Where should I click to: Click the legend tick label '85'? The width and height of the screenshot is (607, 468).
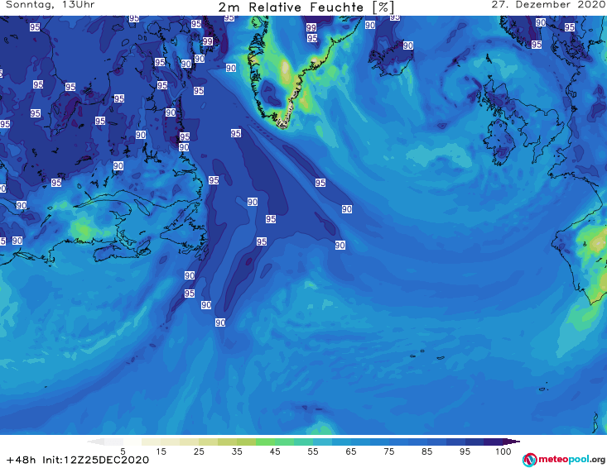click(x=427, y=451)
